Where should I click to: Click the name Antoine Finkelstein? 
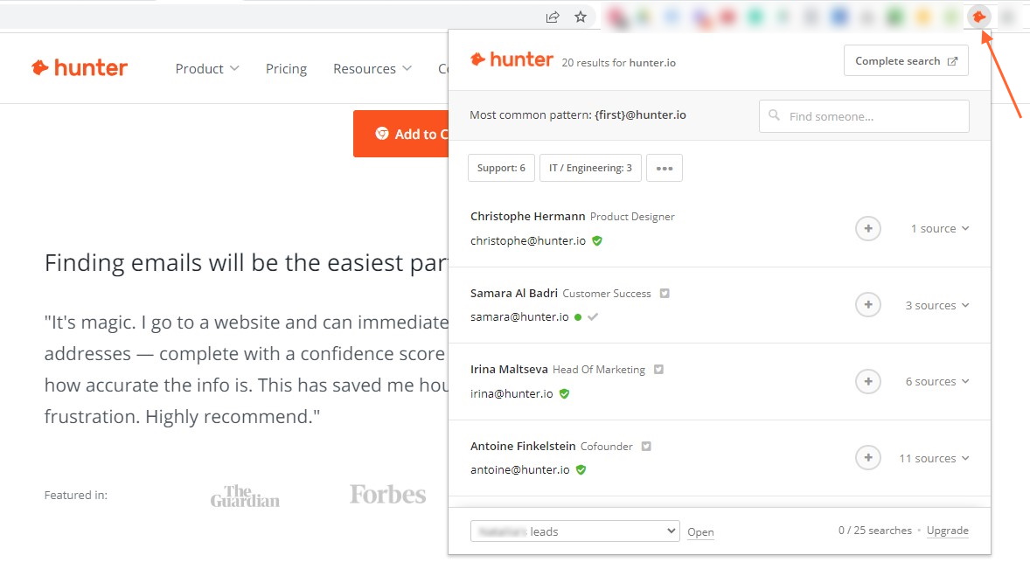(523, 446)
